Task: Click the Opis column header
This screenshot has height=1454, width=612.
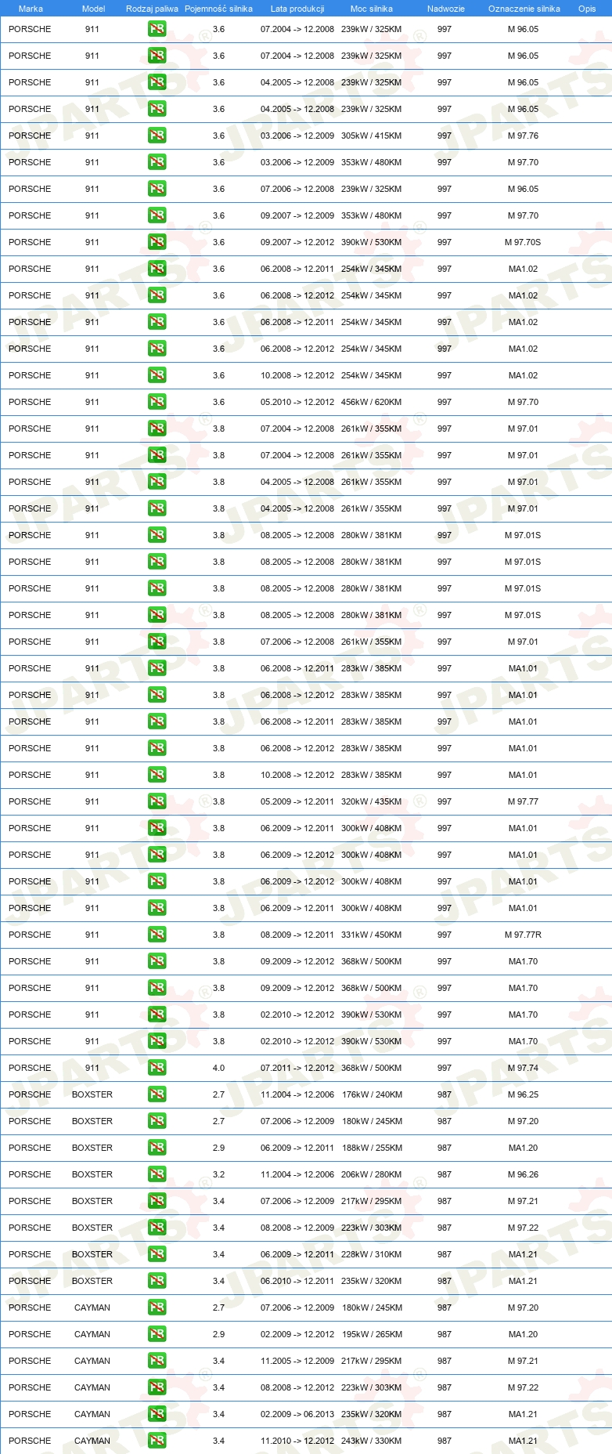Action: point(587,9)
